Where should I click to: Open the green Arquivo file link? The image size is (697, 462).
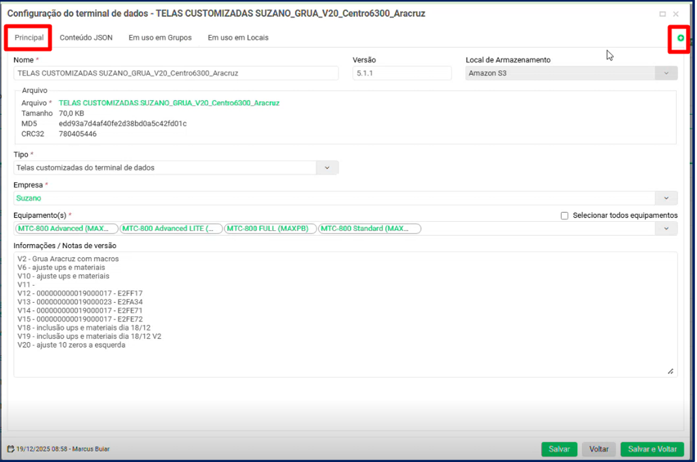coord(169,103)
